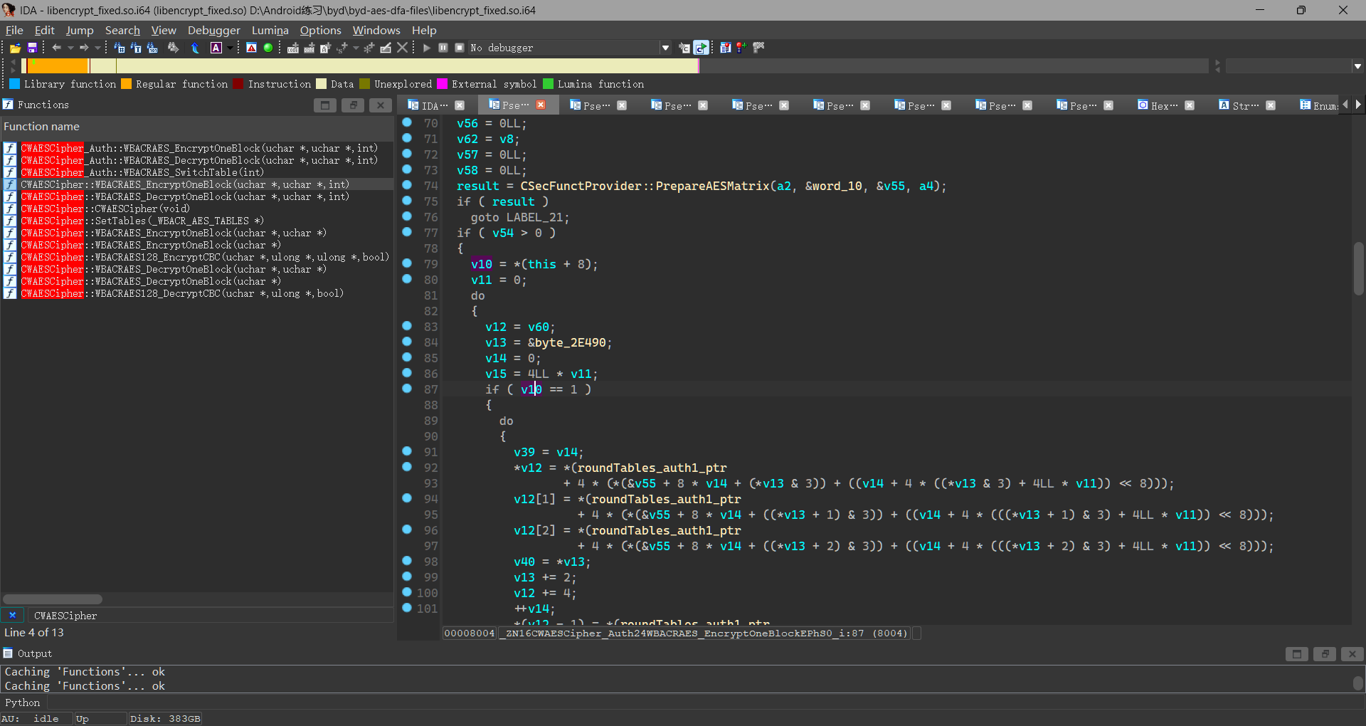This screenshot has width=1366, height=726.
Task: Close the active Pseudocode tab
Action: (541, 105)
